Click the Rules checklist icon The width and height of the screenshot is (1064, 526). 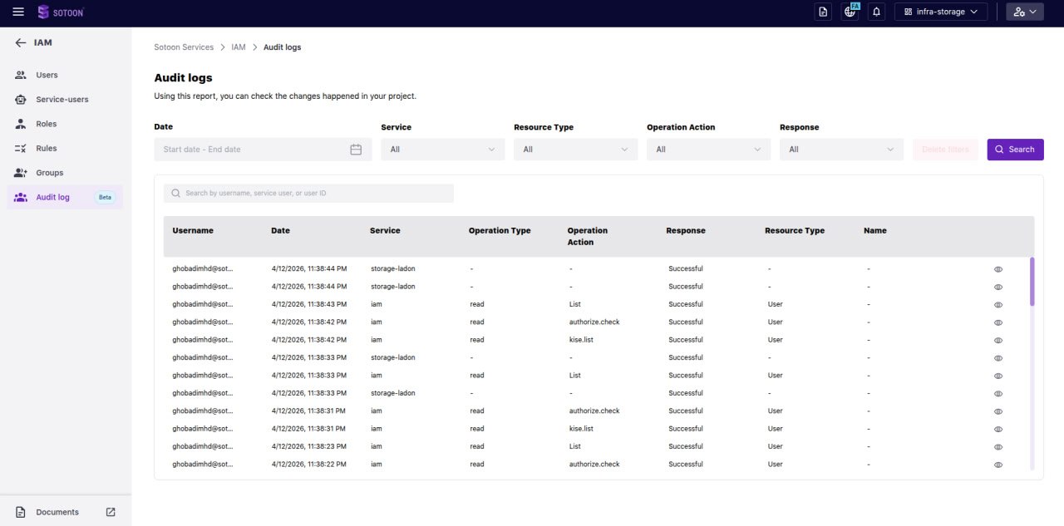(21, 148)
